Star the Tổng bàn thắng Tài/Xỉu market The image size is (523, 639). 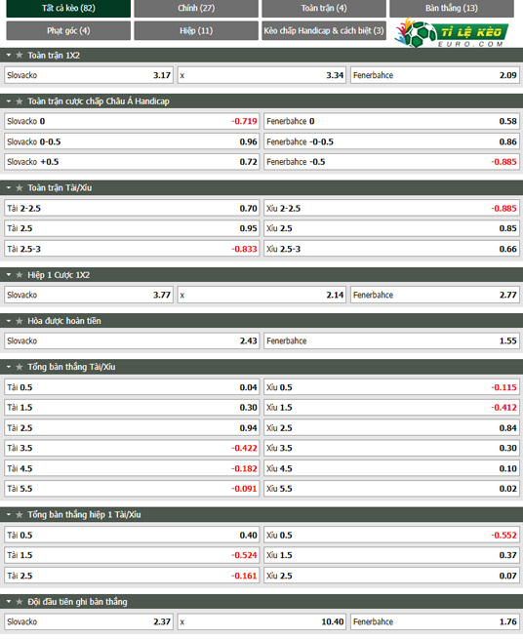tap(20, 367)
